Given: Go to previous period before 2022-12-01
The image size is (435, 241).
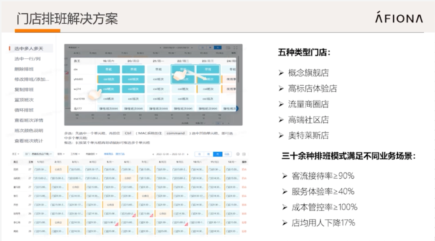Looking at the screenshot, I should coord(153,154).
